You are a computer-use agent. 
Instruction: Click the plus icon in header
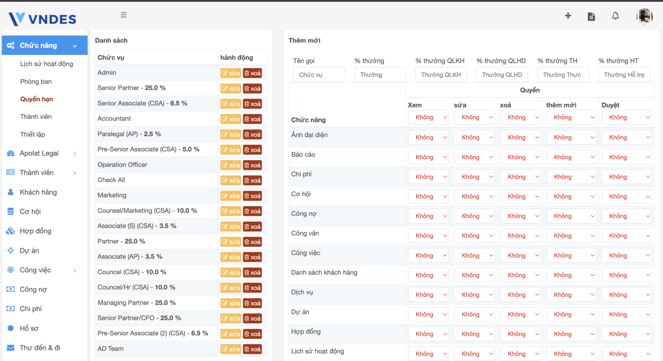pos(568,16)
